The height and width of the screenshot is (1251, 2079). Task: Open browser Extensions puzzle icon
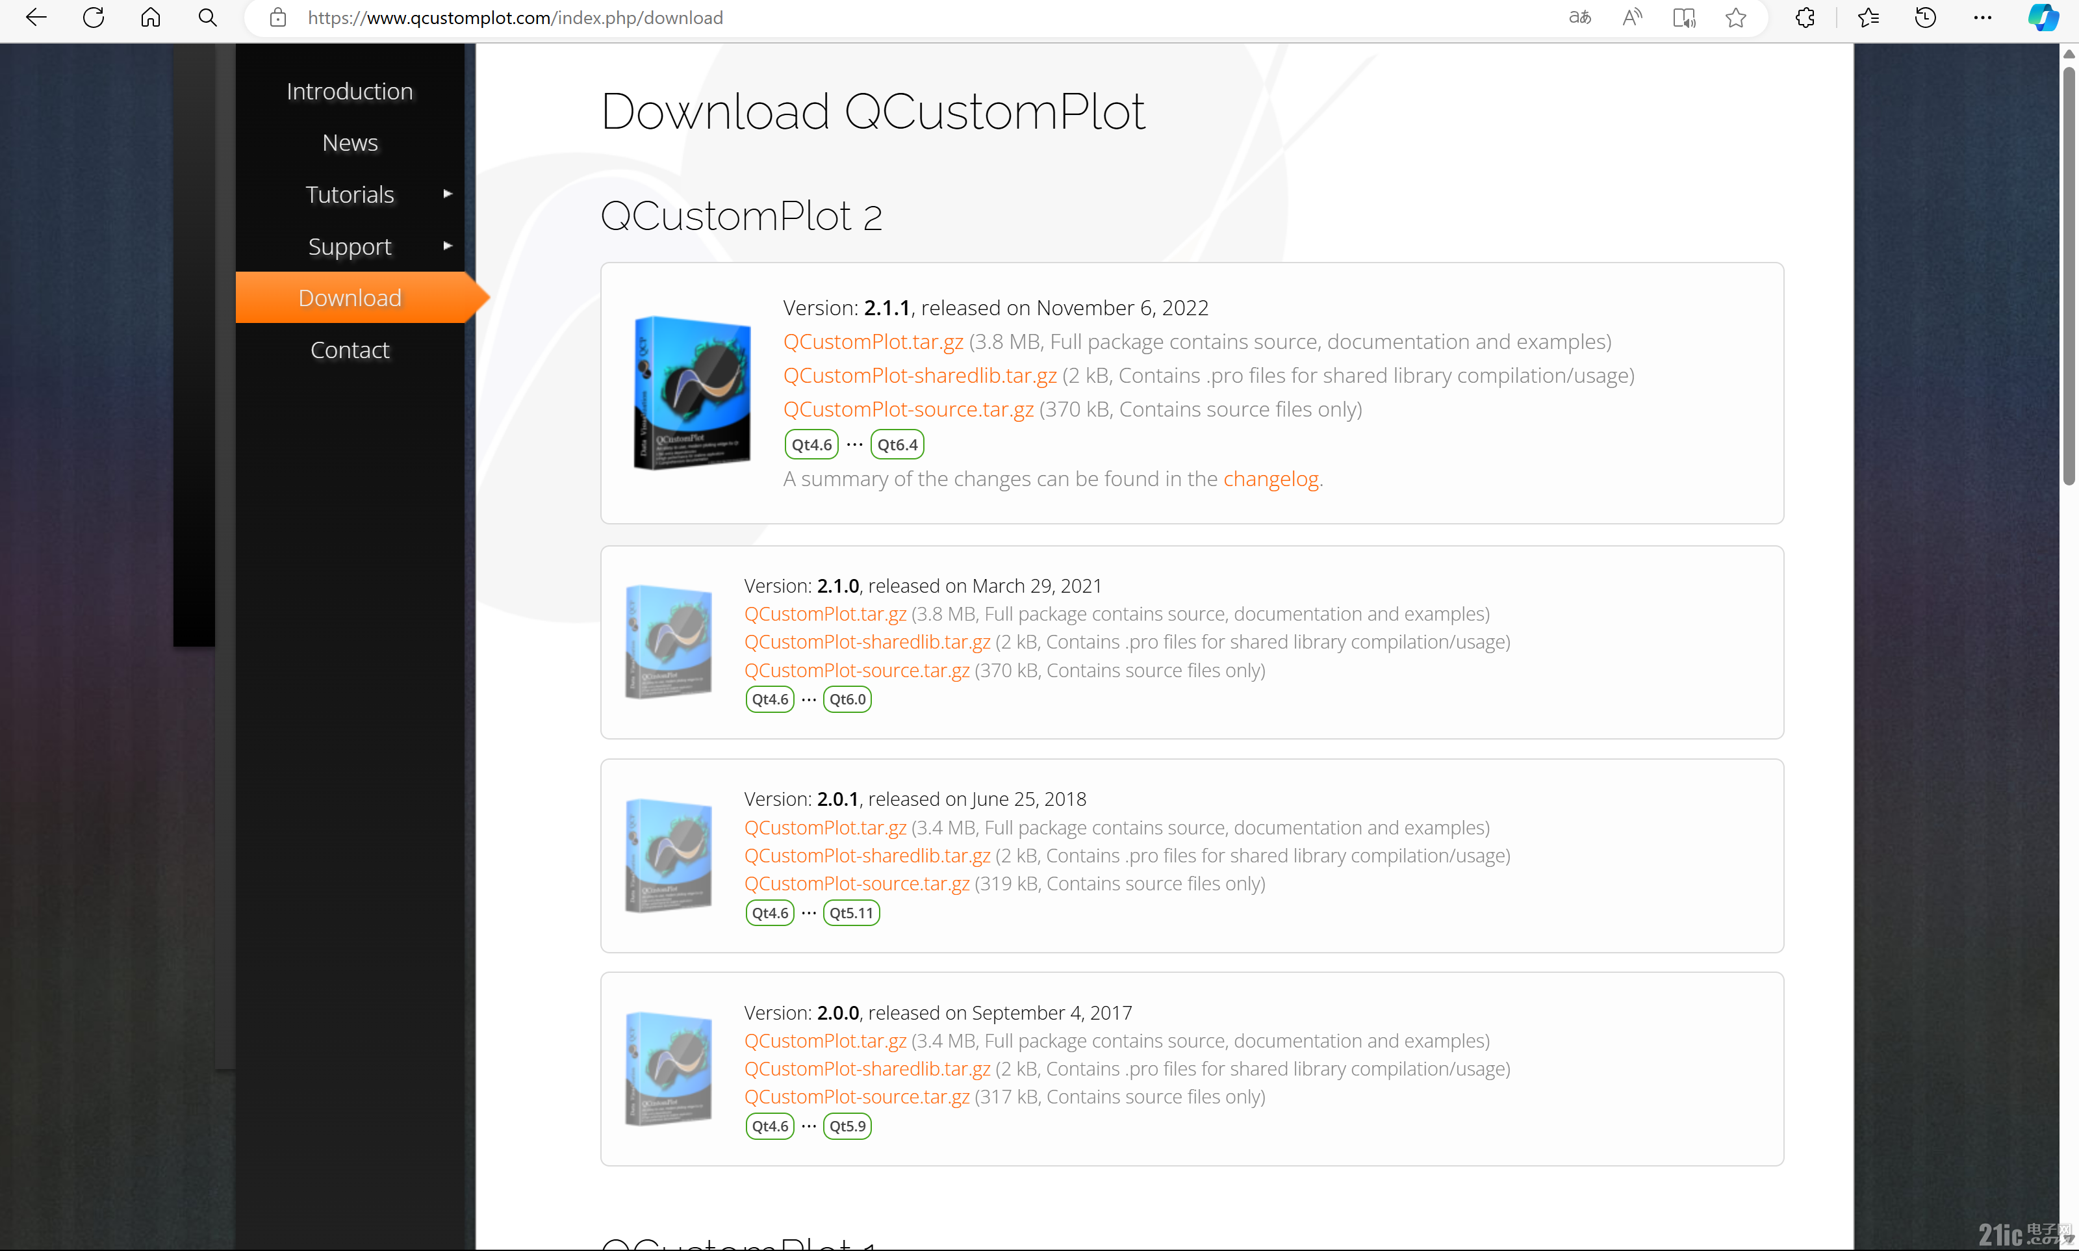(x=1805, y=18)
